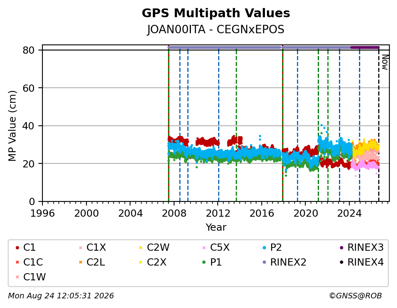Click the C1 dark red legend marker

click(17, 248)
